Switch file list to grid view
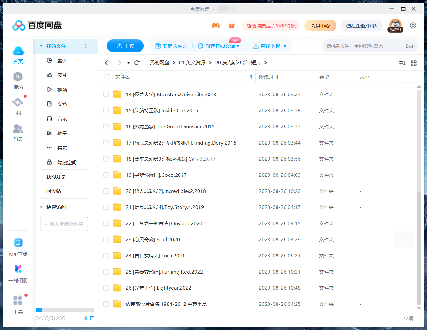Viewport: 427px width, 330px height. coord(414,63)
